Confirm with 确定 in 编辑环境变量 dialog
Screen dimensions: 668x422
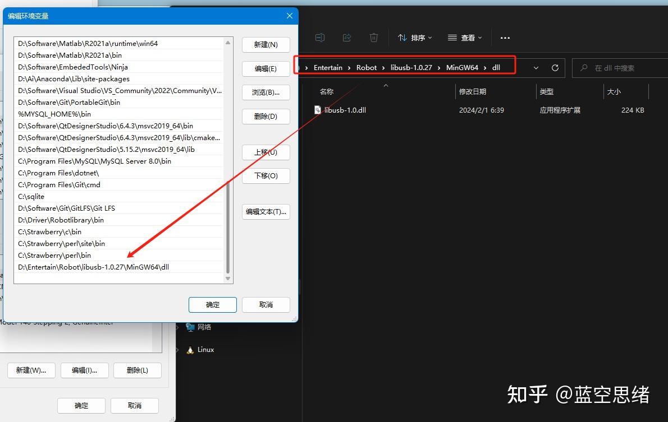213,304
